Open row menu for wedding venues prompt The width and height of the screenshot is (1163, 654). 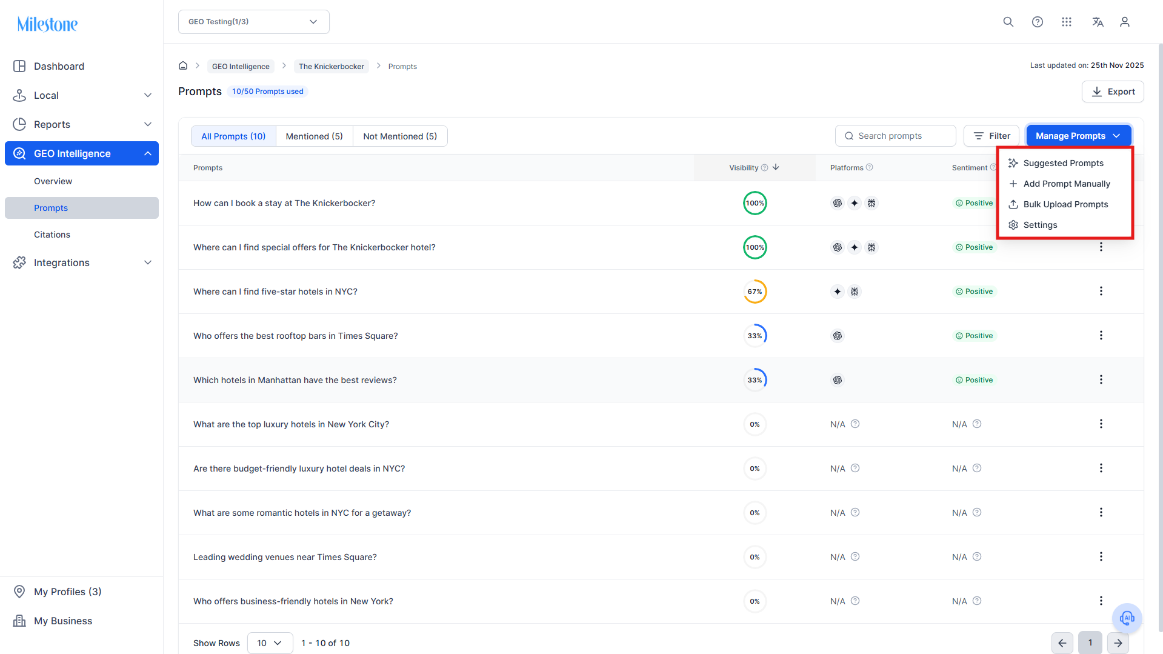1101,557
